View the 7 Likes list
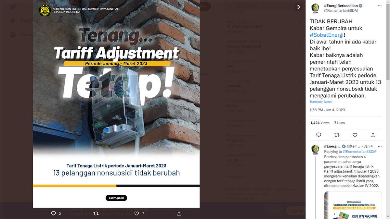390x219 pixels. 339,123
